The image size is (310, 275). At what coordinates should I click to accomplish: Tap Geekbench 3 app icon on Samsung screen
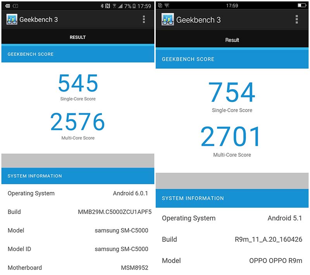(x=12, y=19)
